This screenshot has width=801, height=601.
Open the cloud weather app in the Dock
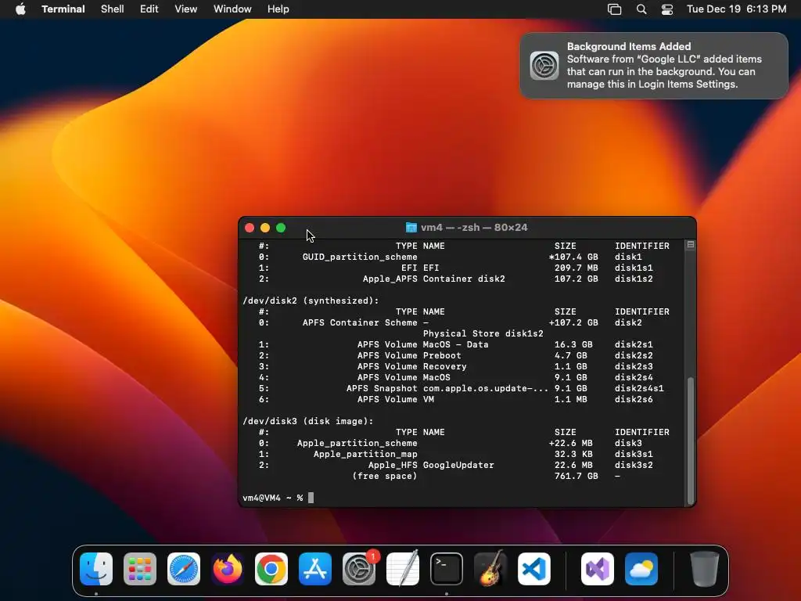pos(641,569)
